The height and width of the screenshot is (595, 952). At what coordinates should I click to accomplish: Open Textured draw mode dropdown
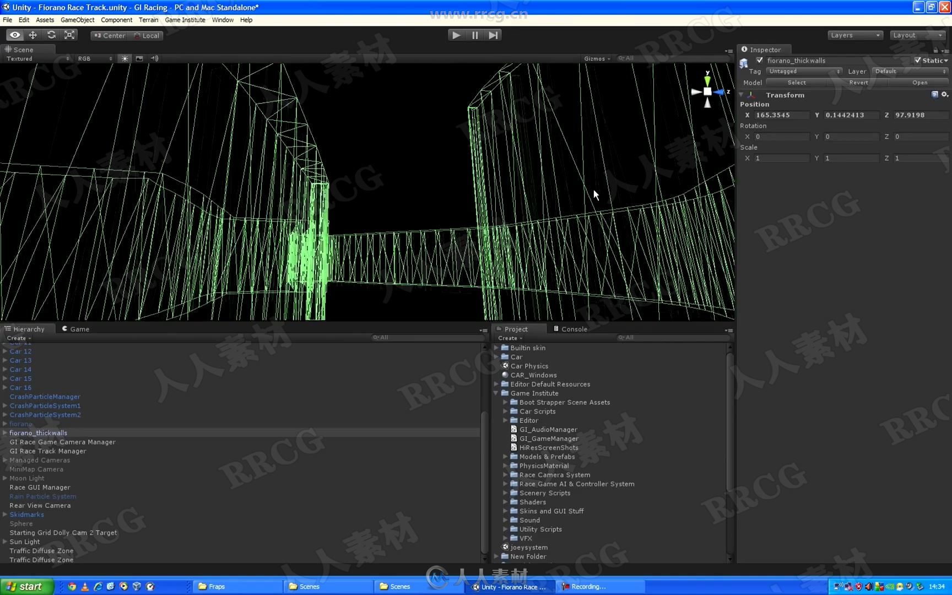pyautogui.click(x=37, y=58)
